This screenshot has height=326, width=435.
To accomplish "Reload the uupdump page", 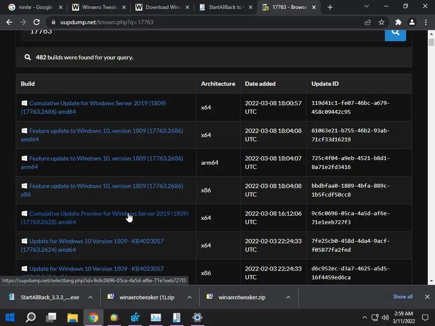I will coord(37,22).
